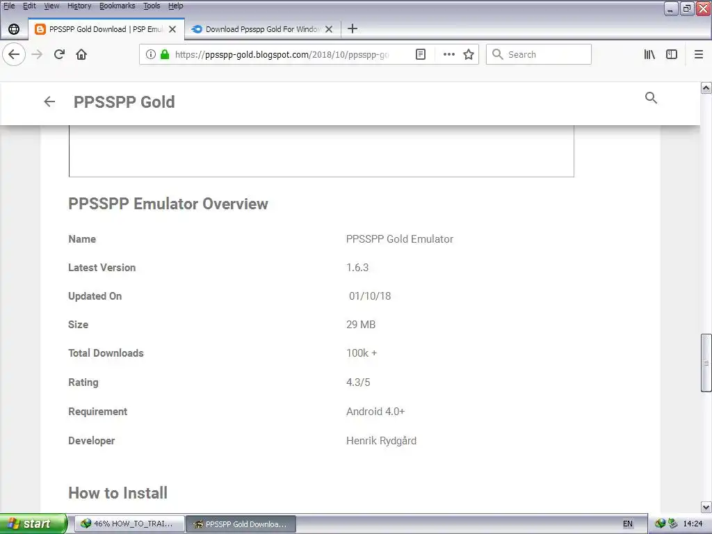Open the blog search magnifier icon
The image size is (712, 534).
pyautogui.click(x=651, y=97)
